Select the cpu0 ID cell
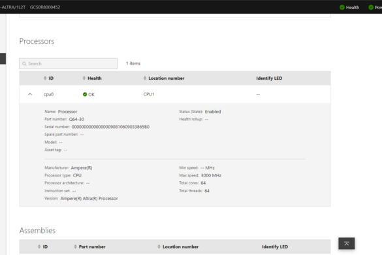382x255 pixels. point(48,94)
